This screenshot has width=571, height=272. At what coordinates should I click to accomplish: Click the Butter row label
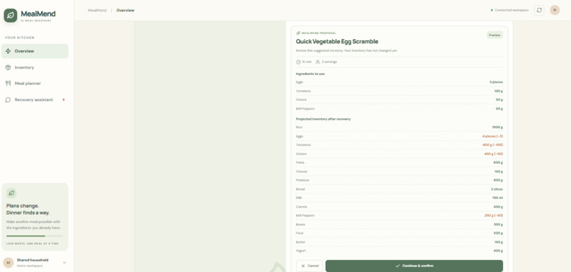(301, 242)
